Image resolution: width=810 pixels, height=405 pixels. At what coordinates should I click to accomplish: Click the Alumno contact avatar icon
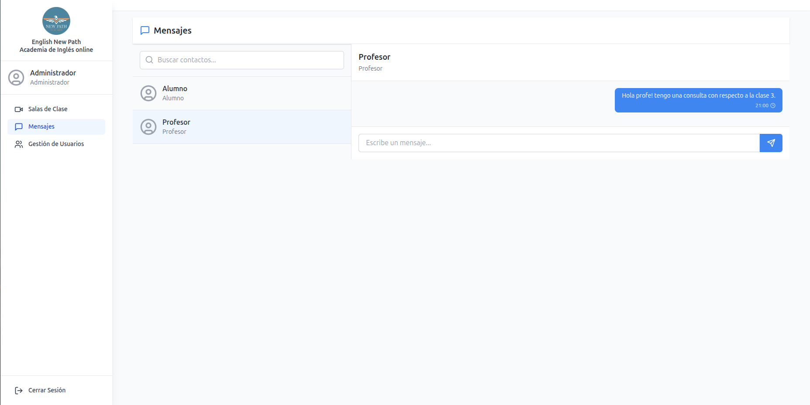(x=148, y=93)
